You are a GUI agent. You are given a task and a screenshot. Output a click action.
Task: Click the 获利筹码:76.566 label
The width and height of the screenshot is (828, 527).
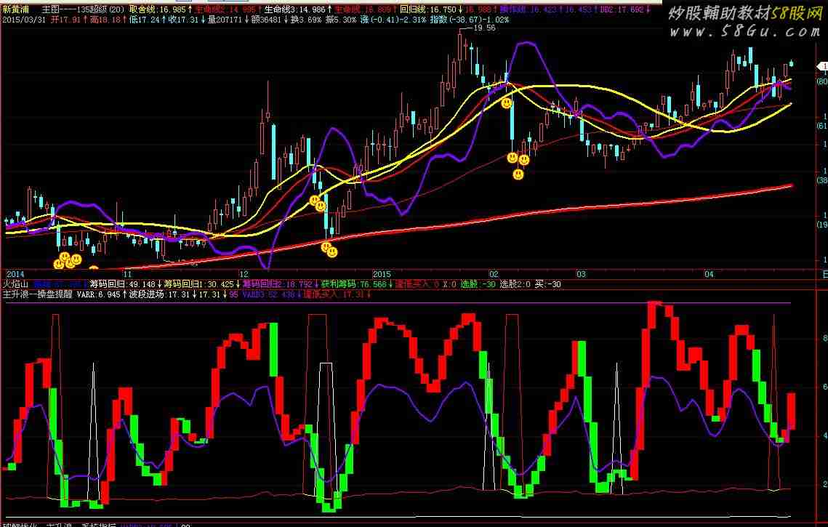[354, 284]
